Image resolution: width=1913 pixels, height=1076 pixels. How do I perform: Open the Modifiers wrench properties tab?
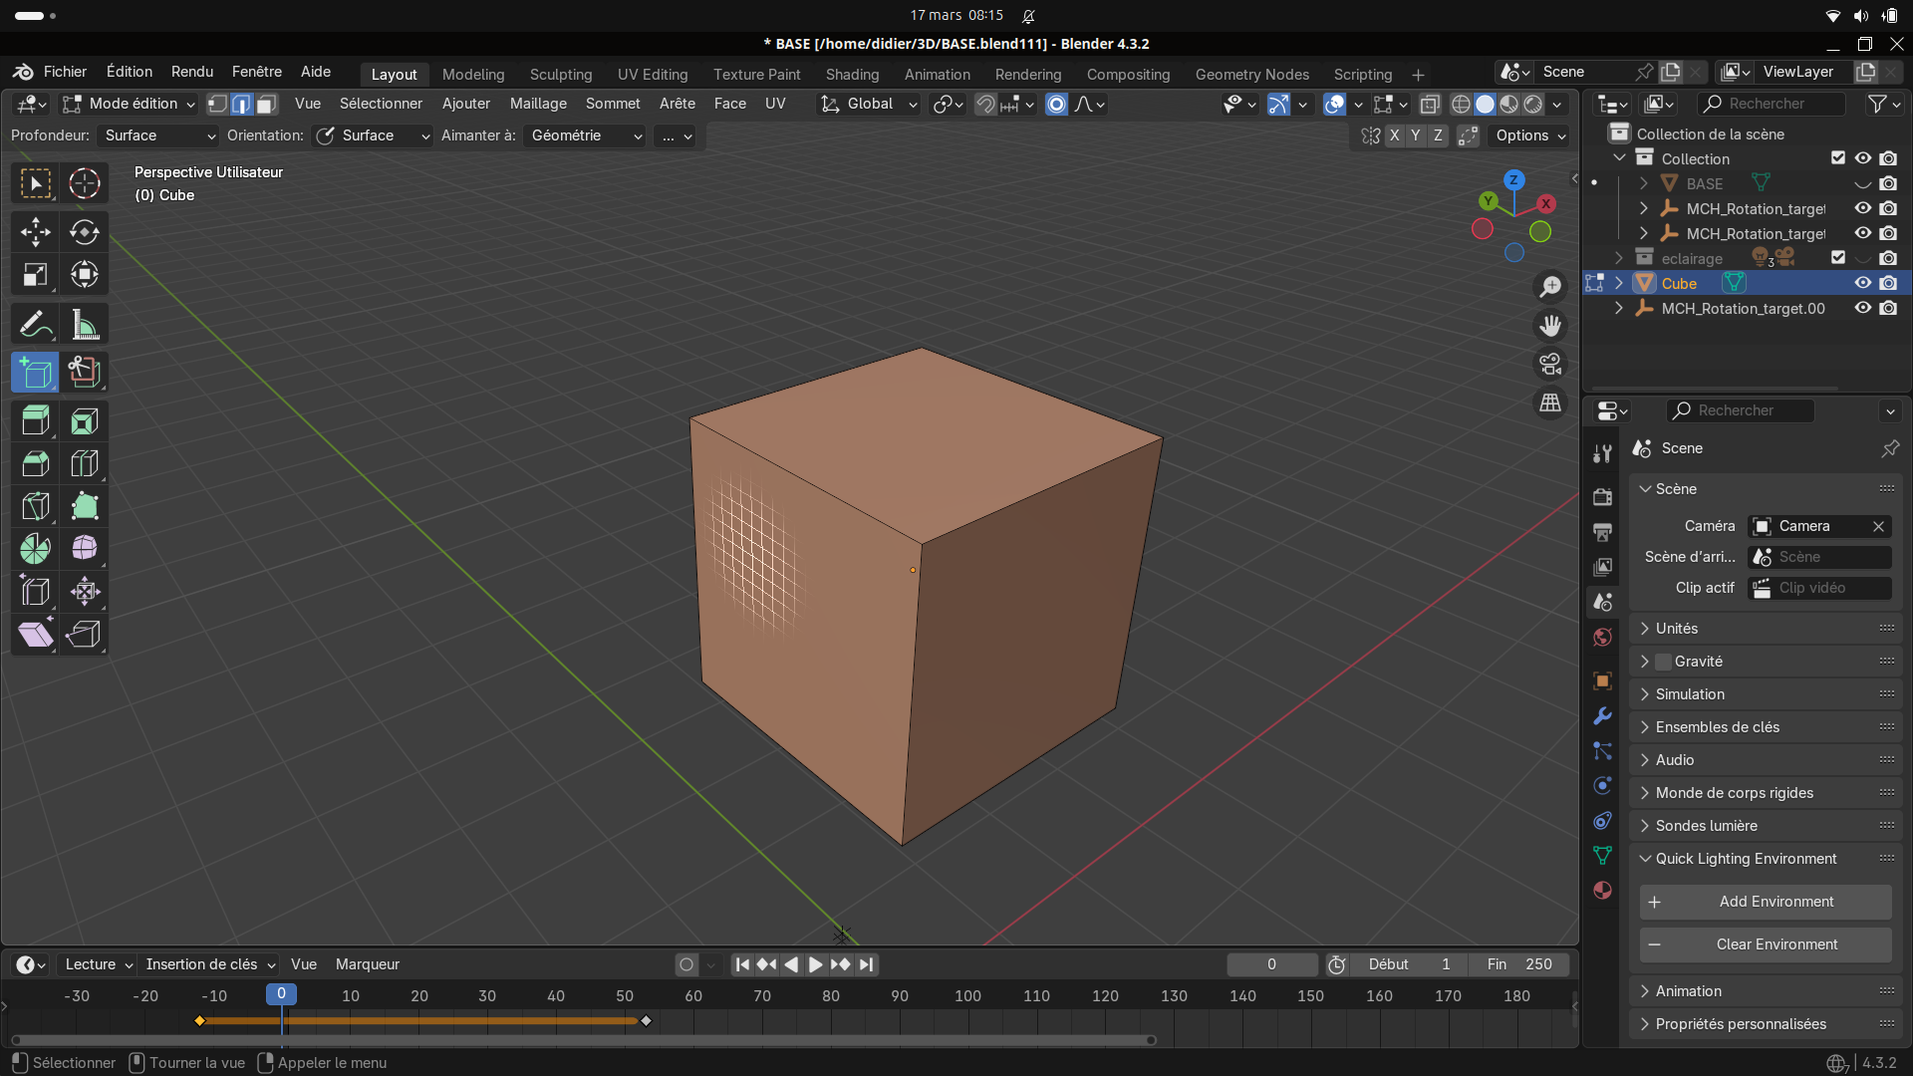(1602, 716)
